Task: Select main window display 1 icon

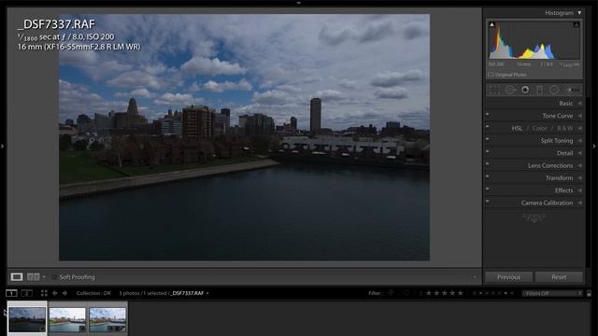Action: tap(11, 293)
